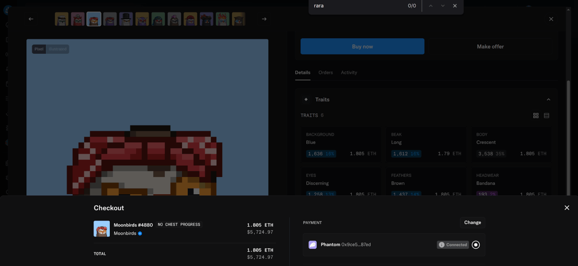Switch traits to list view
This screenshot has height=266, width=578.
(546, 116)
